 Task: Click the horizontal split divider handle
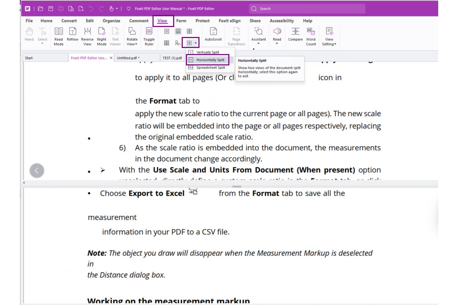click(x=236, y=187)
